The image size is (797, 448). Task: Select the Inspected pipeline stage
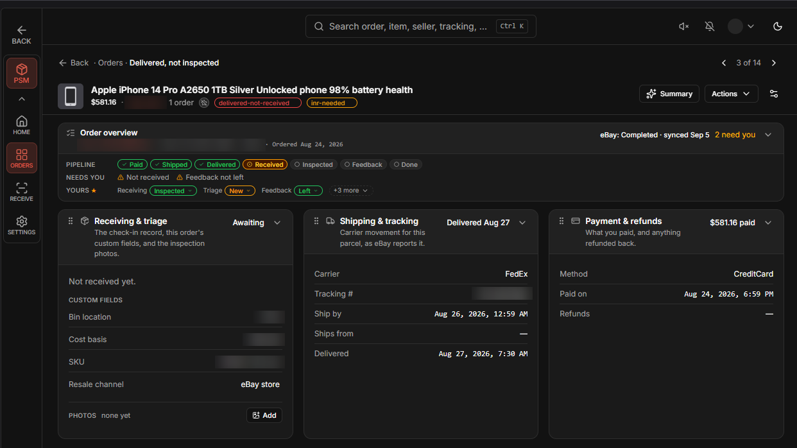coord(314,164)
